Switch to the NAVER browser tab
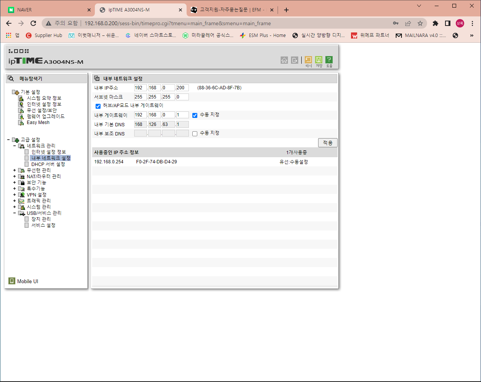 click(49, 10)
